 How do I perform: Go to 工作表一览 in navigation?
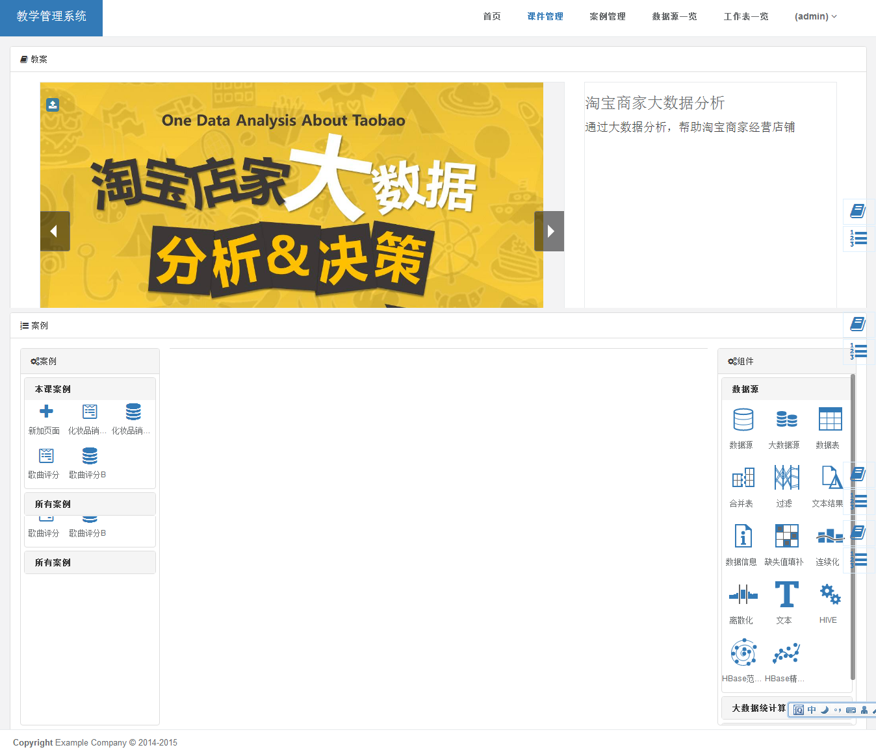[x=746, y=16]
